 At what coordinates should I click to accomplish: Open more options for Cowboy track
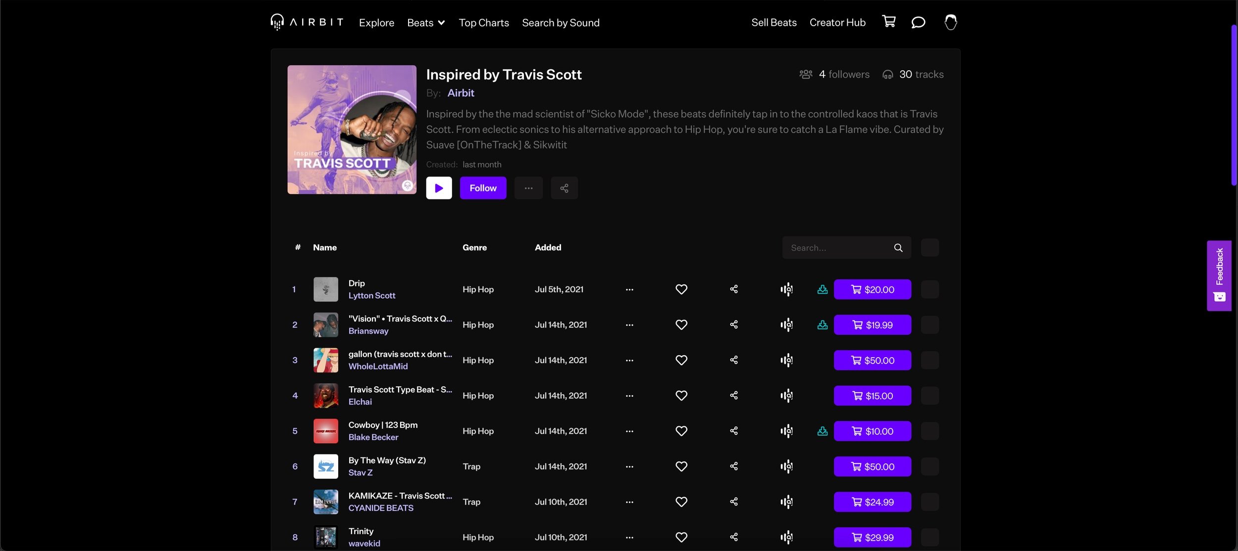(x=629, y=431)
